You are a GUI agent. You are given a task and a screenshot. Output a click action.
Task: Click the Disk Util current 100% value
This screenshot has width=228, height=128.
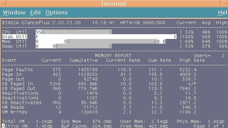[x=188, y=37]
